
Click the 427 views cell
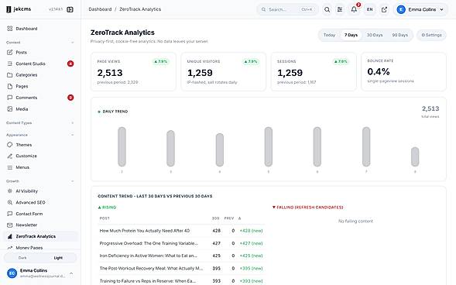click(x=216, y=243)
